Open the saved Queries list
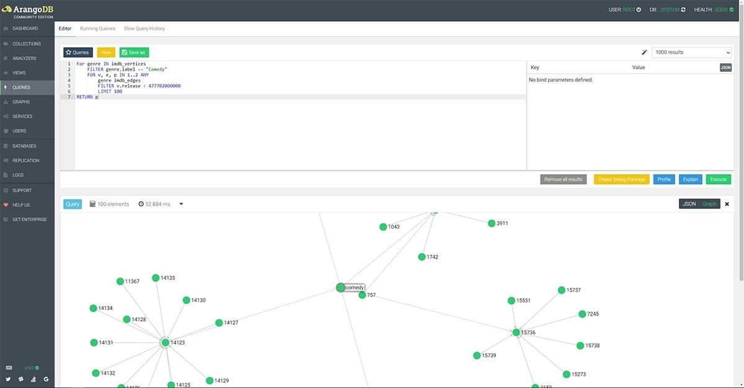Viewport: 744px width, 388px height. (x=77, y=53)
